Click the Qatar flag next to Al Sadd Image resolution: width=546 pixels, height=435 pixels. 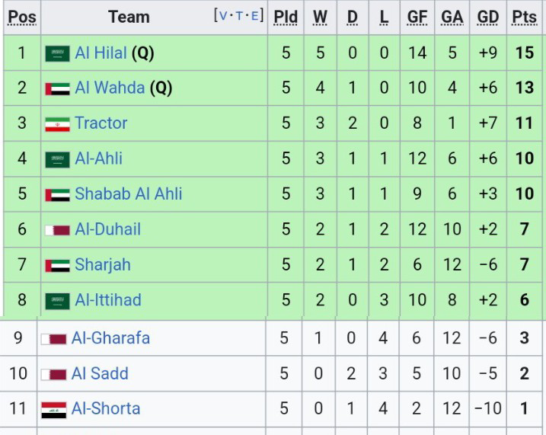click(53, 374)
